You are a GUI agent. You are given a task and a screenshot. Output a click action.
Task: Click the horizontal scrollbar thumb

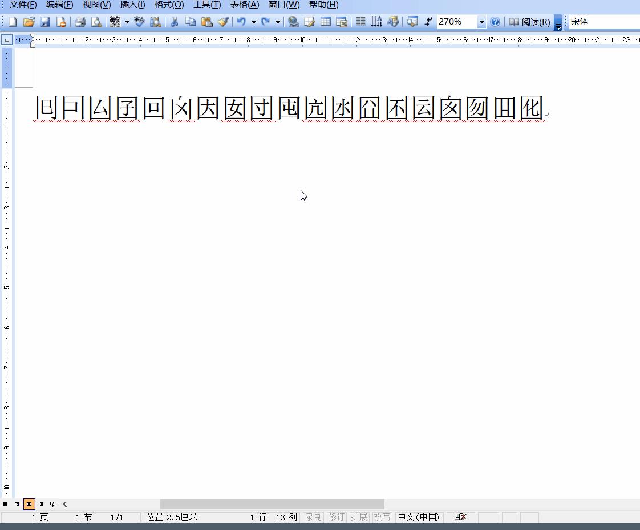[x=272, y=504]
